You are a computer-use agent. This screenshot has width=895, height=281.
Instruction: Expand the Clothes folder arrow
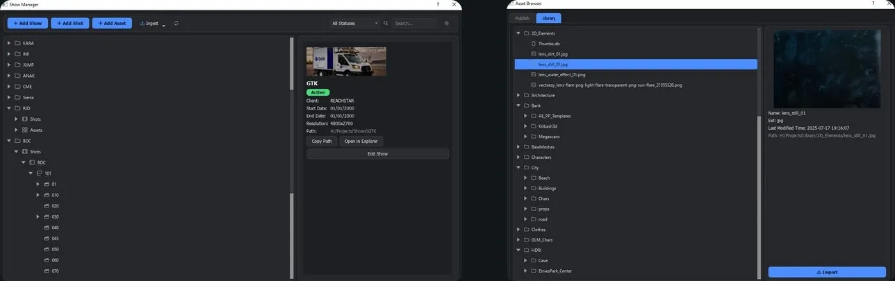tap(518, 230)
